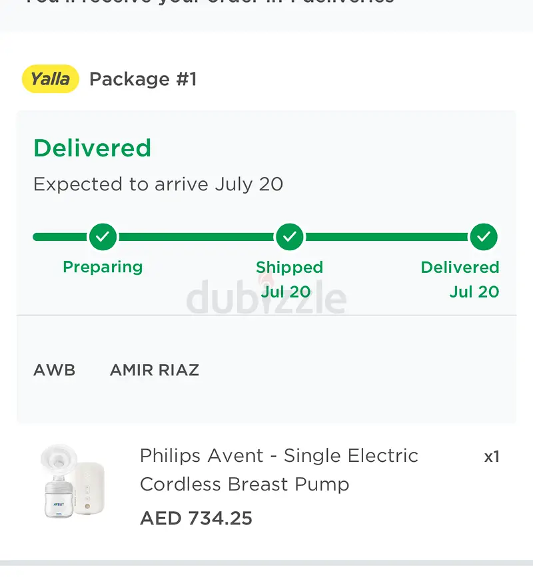Click the dubizzle watermark logo
533x577 pixels.
point(266,298)
